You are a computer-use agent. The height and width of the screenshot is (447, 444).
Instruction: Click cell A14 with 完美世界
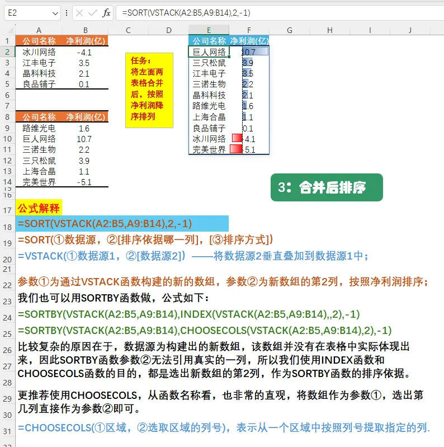(x=39, y=182)
